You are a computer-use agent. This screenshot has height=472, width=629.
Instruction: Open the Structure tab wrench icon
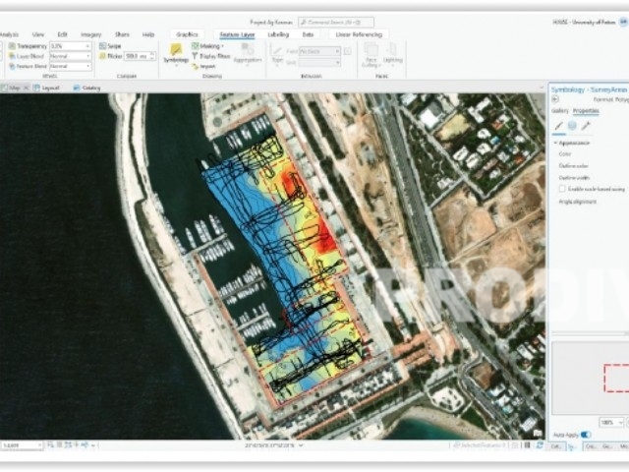pos(586,126)
